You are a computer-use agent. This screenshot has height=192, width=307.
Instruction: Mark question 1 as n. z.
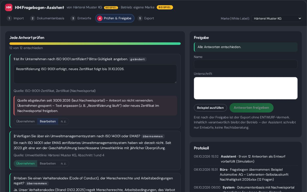pyautogui.click(x=63, y=121)
